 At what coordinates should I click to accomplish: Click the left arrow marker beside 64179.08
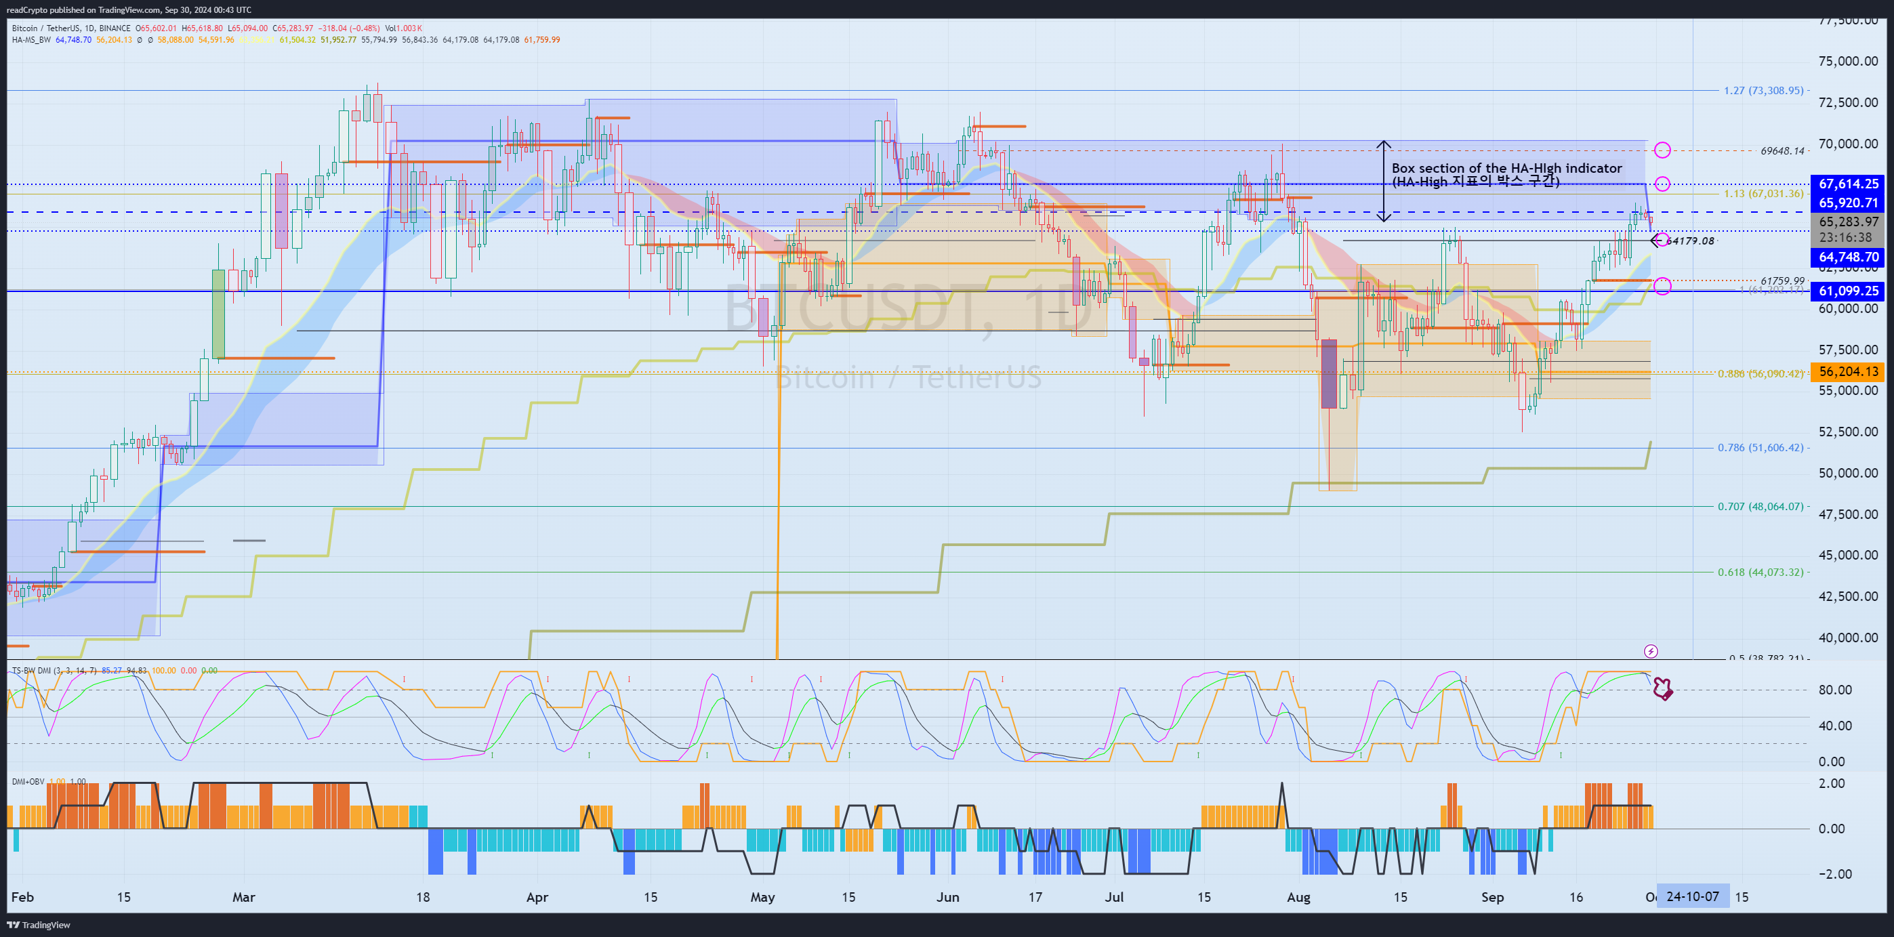1657,241
